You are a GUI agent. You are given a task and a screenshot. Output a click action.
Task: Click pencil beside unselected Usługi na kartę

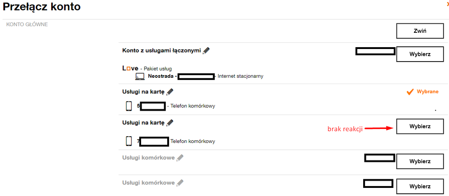[170, 122]
